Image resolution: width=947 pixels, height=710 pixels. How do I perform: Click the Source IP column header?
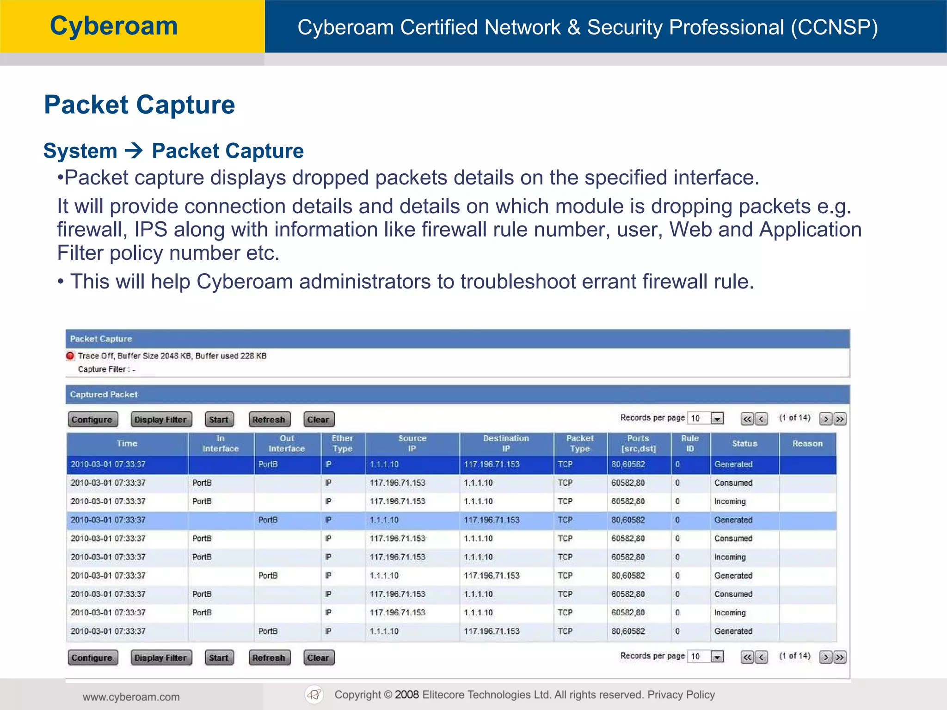coord(412,444)
